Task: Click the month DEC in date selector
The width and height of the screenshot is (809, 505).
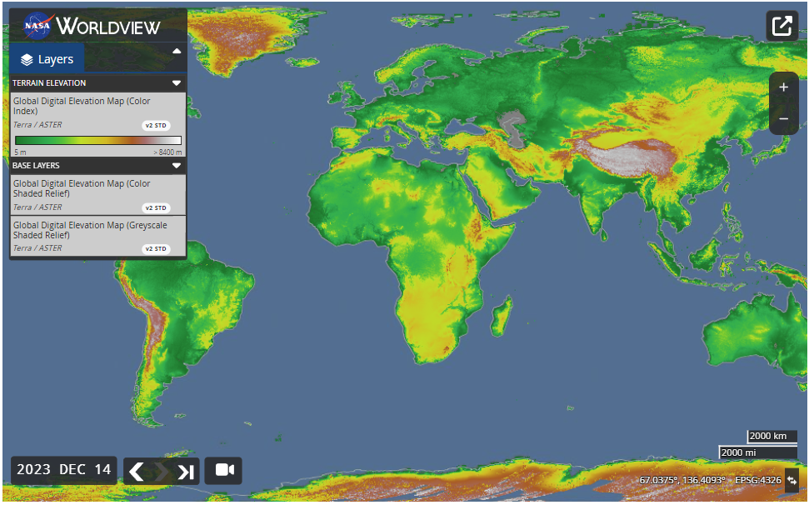Action: pos(72,470)
